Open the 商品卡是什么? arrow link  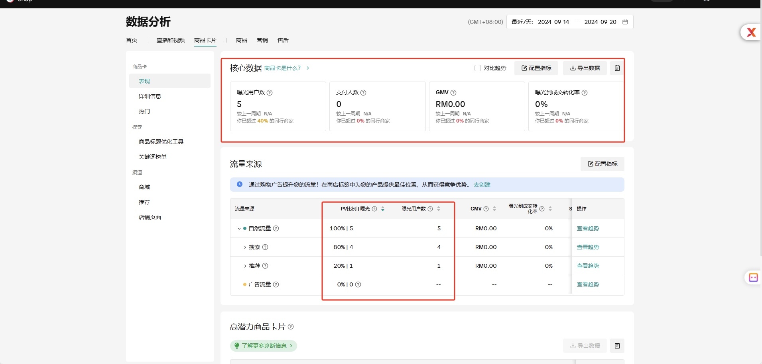click(308, 68)
